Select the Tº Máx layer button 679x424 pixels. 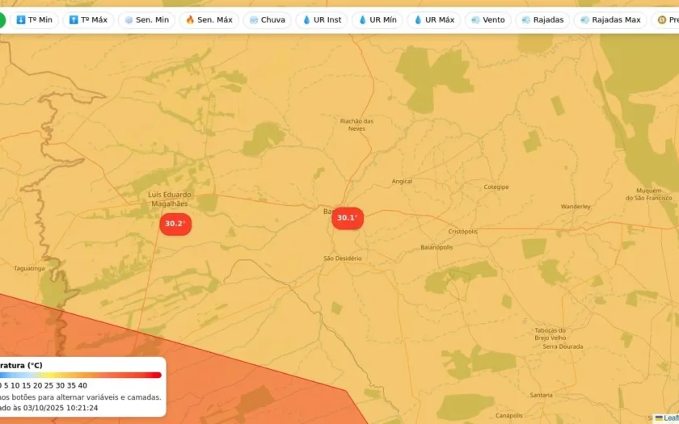(x=88, y=20)
